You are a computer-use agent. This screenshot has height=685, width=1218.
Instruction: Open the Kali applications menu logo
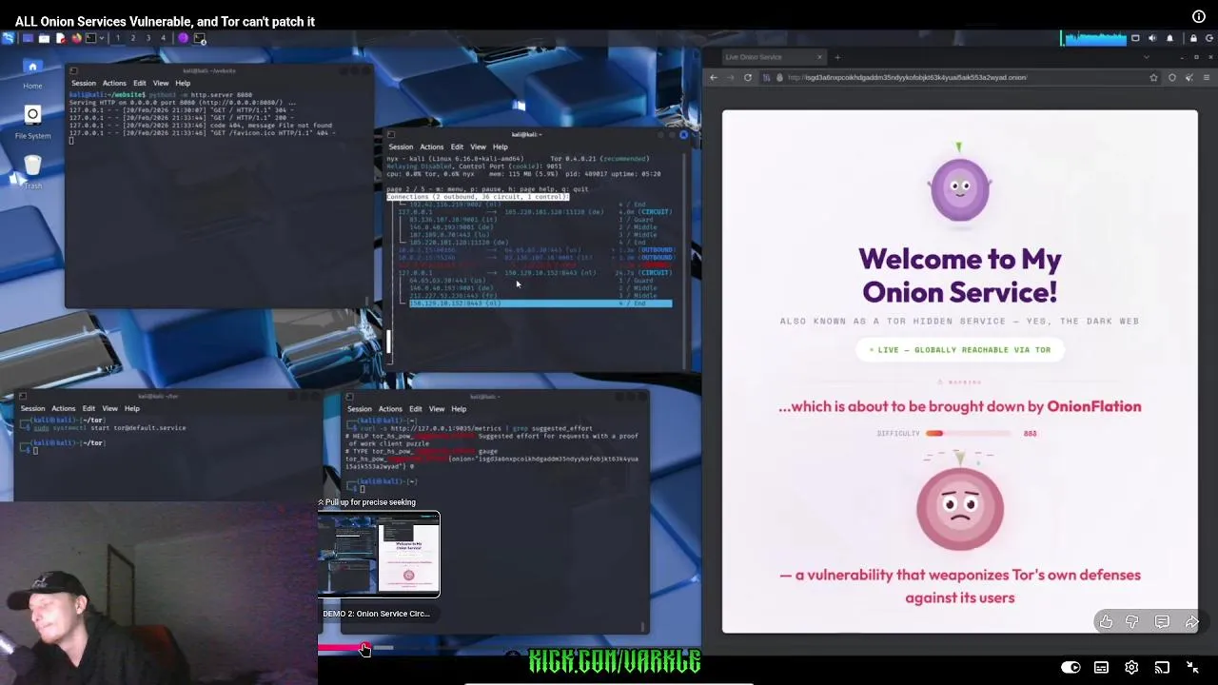coord(8,38)
